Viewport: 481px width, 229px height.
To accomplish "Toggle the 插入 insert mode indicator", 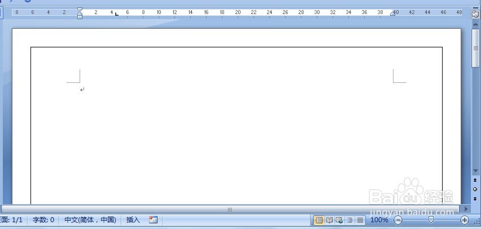I will click(133, 220).
